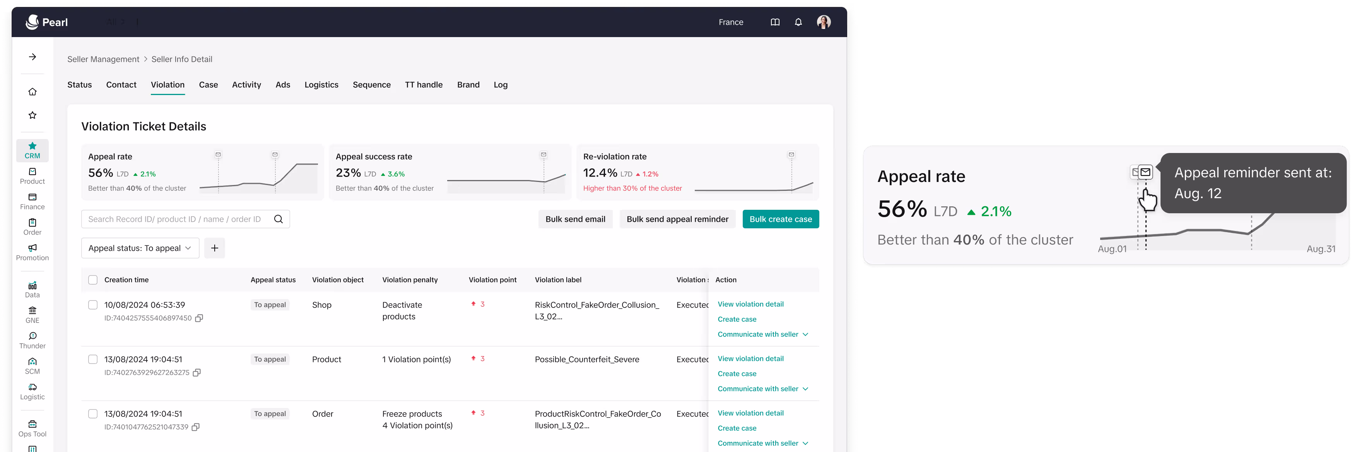Open the Appeal status: To appeal dropdown
Viewport: 1352px width, 452px height.
[x=140, y=248]
